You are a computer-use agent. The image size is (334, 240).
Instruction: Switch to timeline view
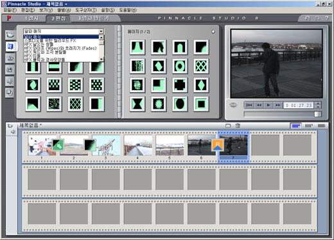coord(309,126)
